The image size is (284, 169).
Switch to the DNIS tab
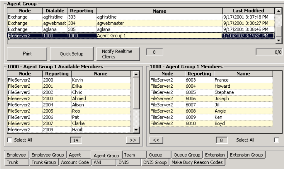(128, 162)
